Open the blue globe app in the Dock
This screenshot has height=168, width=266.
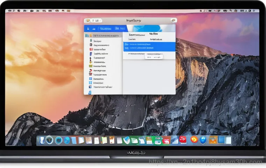pyautogui.click(x=203, y=140)
